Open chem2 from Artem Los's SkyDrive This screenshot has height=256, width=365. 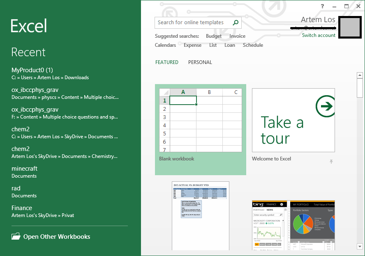(x=70, y=152)
